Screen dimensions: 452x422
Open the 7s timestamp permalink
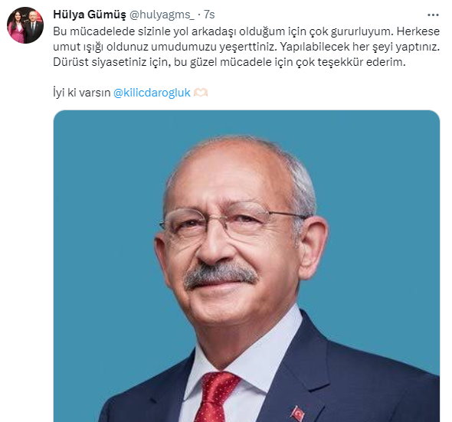(209, 15)
